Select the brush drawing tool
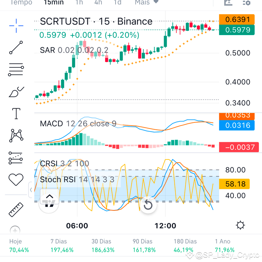Screen dimensions: 262x262 (x=16, y=92)
